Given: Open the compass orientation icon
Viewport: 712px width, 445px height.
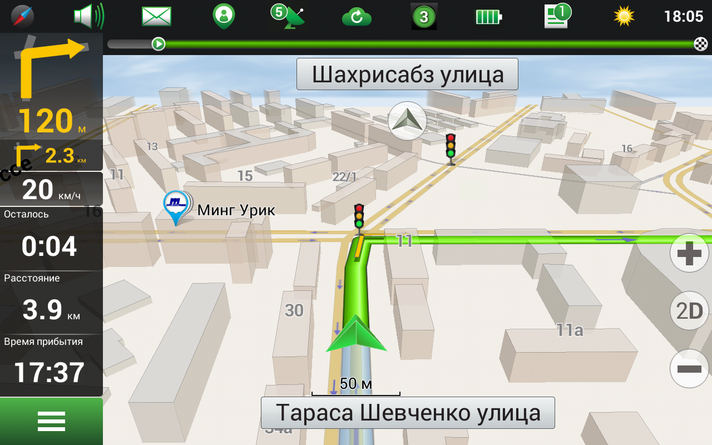Looking at the screenshot, I should click(22, 16).
